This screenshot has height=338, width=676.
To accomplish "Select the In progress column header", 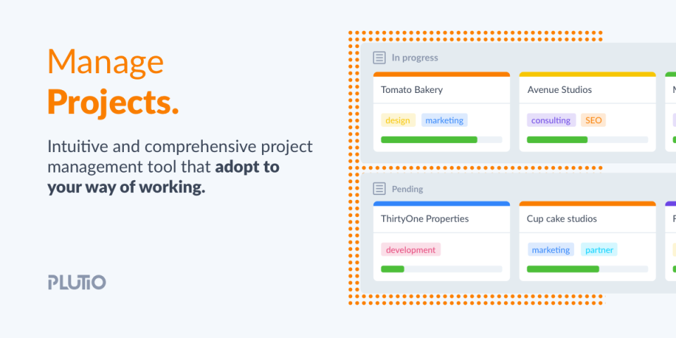I will coord(415,58).
